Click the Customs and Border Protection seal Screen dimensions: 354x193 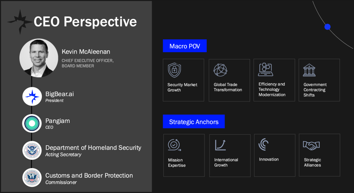pyautogui.click(x=32, y=178)
